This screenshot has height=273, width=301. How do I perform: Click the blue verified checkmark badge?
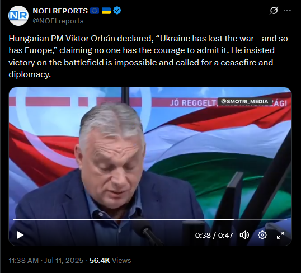(117, 11)
